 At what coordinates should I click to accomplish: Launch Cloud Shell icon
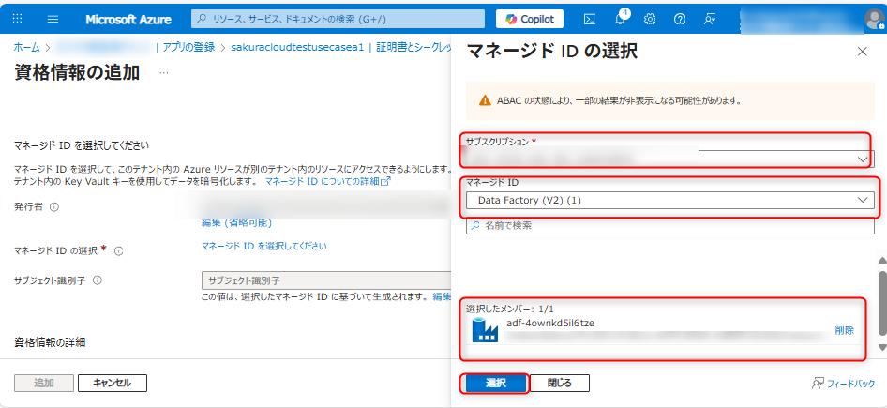[590, 19]
